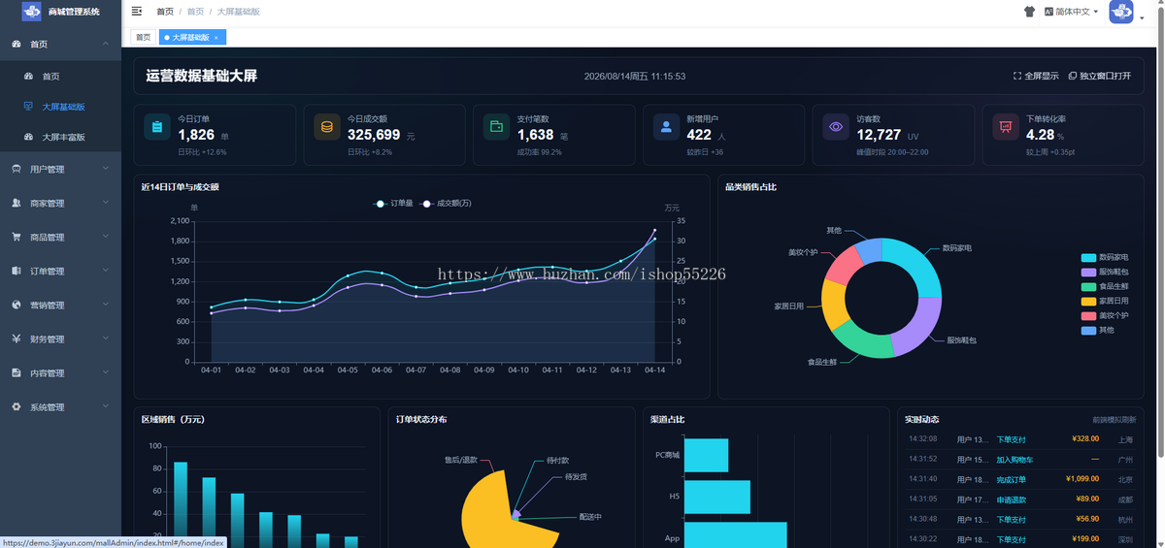The width and height of the screenshot is (1165, 548).
Task: Select the 大屏基础版 page tab
Action: (x=192, y=37)
